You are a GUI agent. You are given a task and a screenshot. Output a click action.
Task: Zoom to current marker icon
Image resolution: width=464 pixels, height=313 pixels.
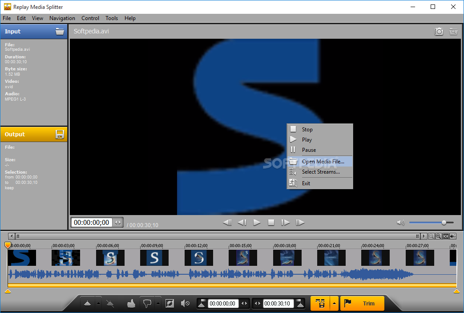[453, 236]
